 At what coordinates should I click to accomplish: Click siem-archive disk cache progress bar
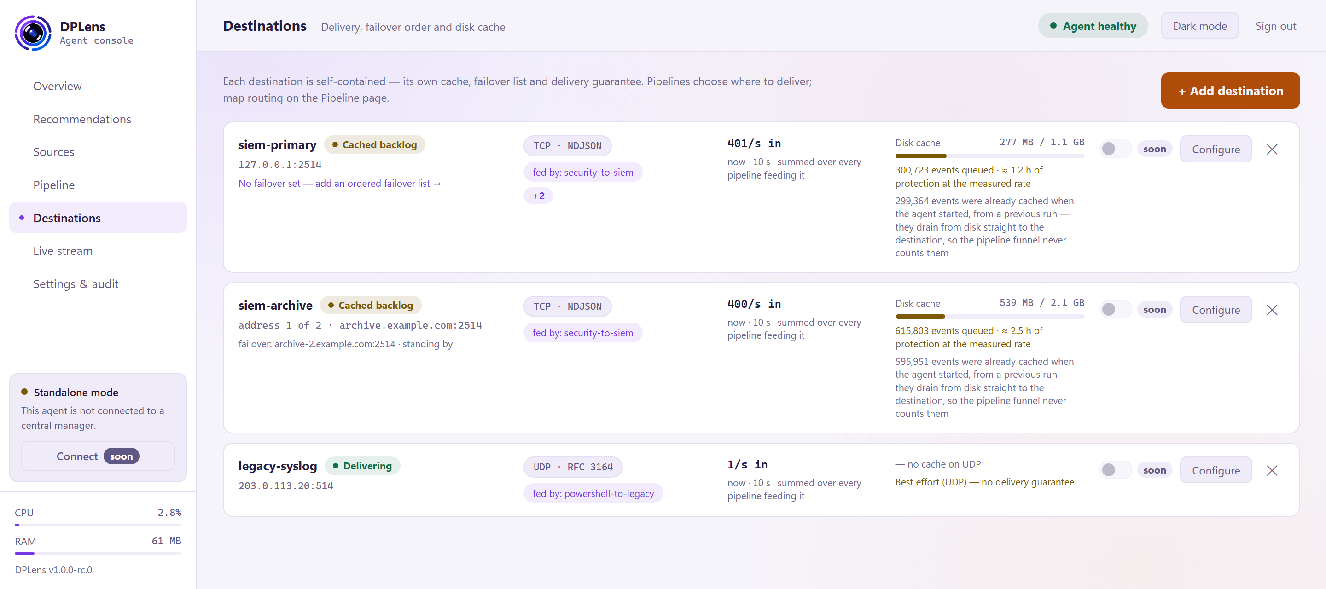(x=989, y=317)
